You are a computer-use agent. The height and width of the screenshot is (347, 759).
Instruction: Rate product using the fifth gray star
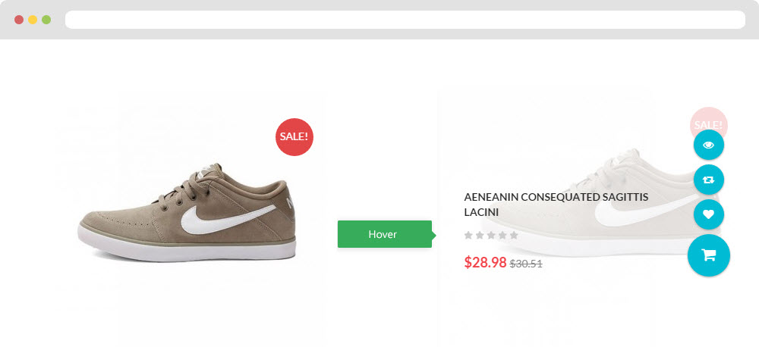pos(514,236)
